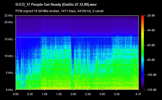Click the 22 kHz frequency axis label
Viewport: 162px width, 100px height.
click(9, 15)
